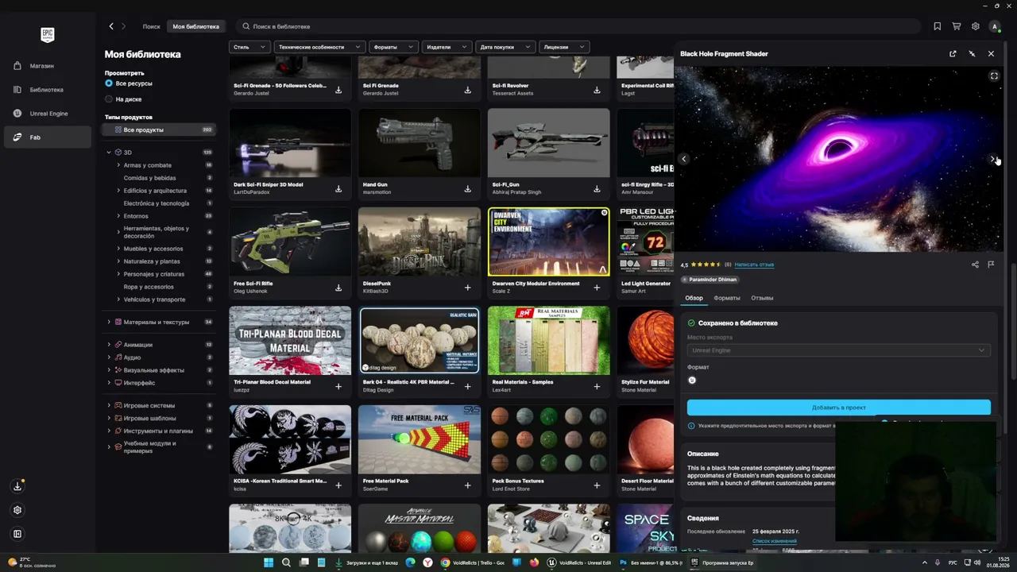Open the Список изменений link

(x=775, y=541)
